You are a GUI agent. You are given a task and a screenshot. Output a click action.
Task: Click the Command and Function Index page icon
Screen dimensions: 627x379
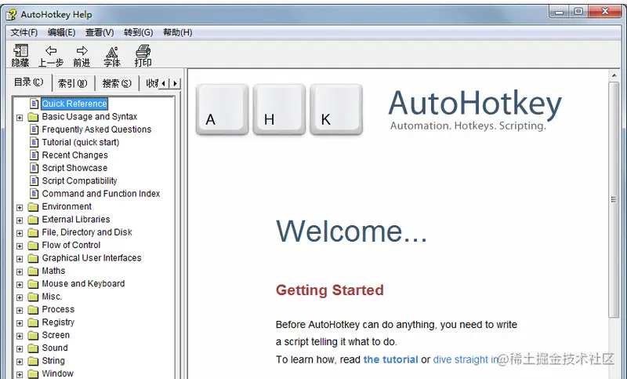coord(34,193)
